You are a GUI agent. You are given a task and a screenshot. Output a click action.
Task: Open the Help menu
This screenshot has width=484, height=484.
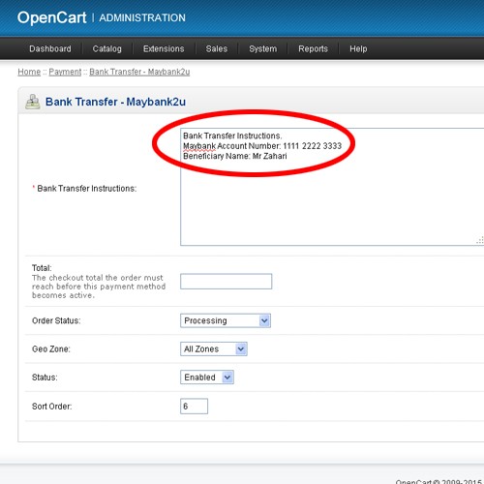click(x=358, y=48)
